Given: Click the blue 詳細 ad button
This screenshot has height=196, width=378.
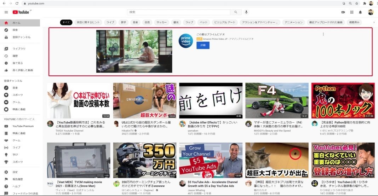Looking at the screenshot, I should [203, 45].
